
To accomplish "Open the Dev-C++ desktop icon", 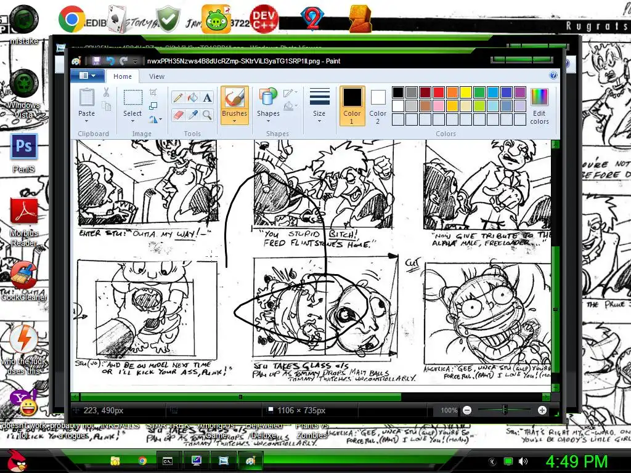I will click(x=264, y=19).
